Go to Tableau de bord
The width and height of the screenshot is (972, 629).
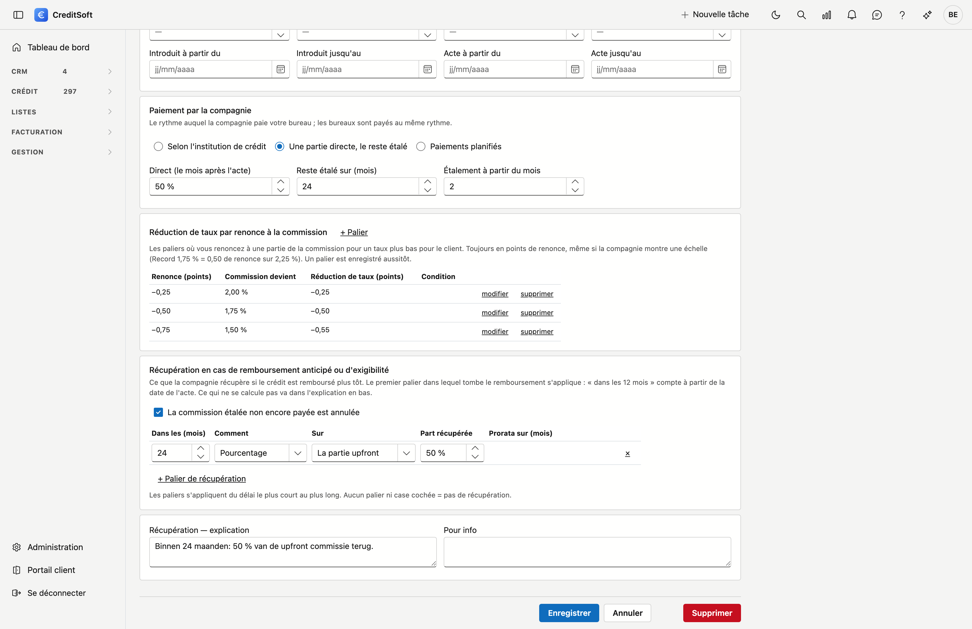[x=51, y=47]
